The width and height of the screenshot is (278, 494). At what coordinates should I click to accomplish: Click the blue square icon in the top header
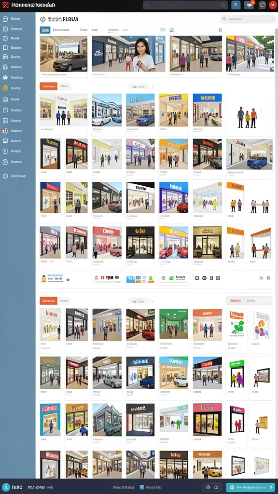tap(236, 5)
